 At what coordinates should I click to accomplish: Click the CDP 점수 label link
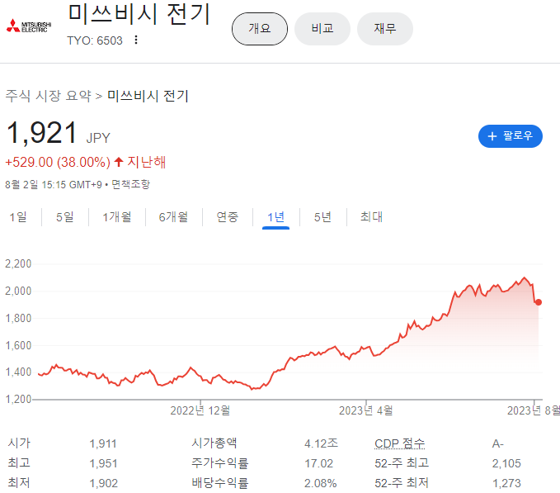400,443
